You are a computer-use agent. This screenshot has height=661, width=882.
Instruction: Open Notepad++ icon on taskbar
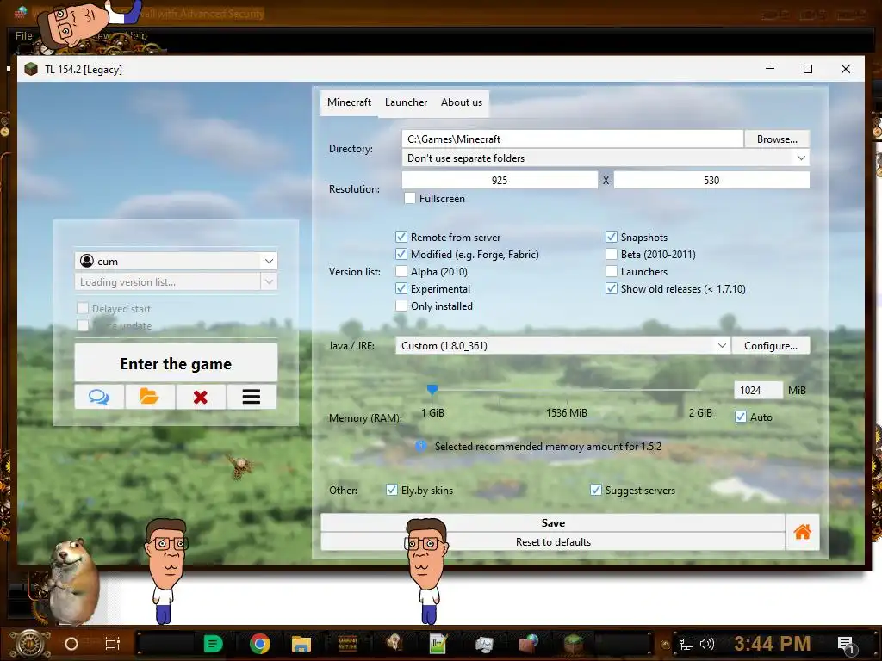(438, 644)
